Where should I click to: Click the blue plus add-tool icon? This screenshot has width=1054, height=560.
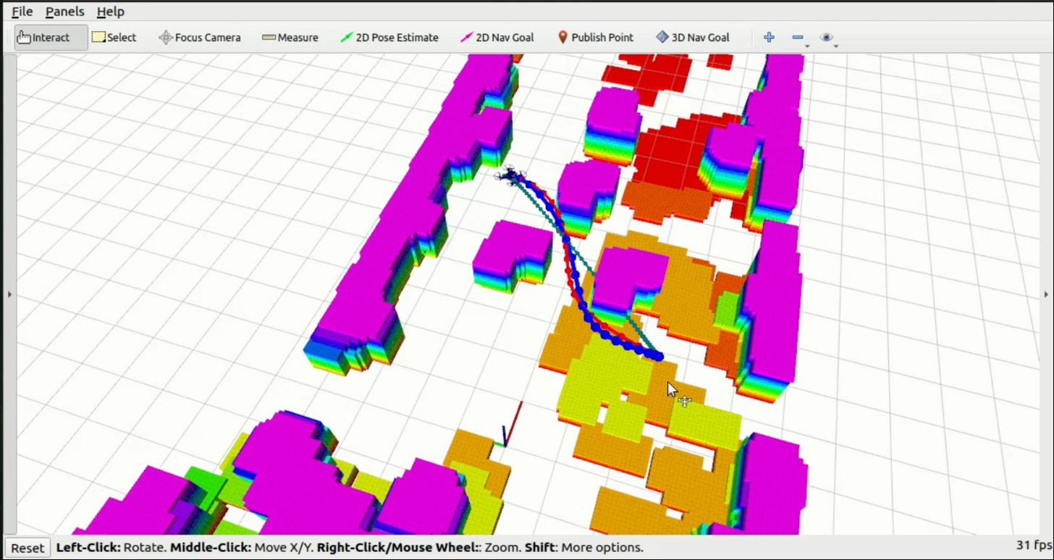pos(769,38)
